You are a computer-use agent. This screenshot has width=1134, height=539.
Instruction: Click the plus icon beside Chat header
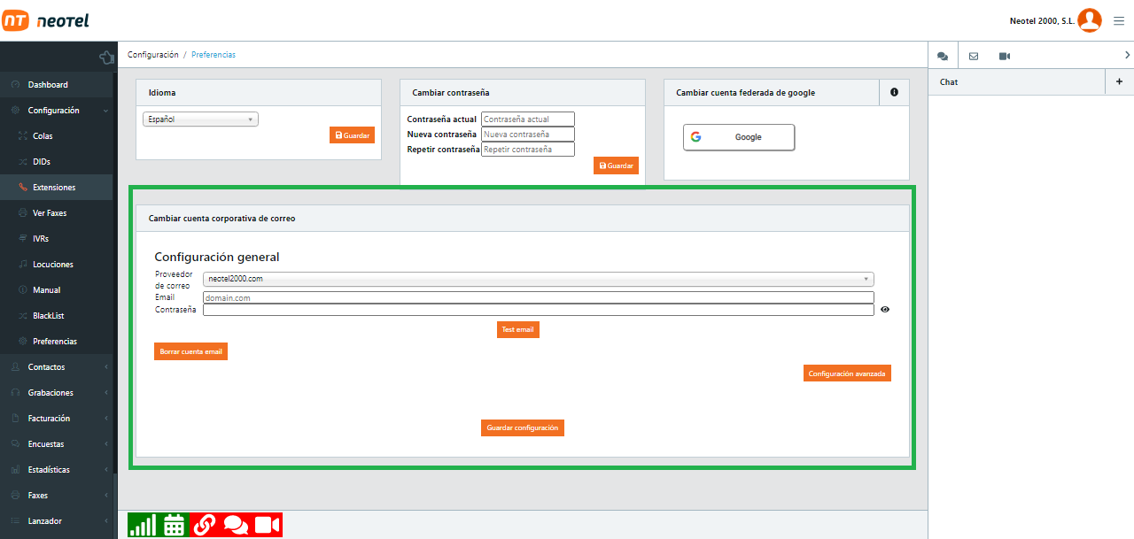point(1119,81)
